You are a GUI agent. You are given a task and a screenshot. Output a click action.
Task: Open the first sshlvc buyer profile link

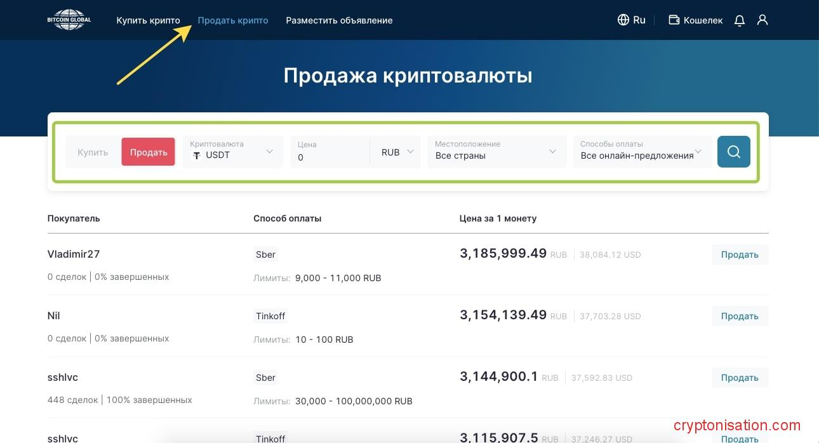(63, 377)
